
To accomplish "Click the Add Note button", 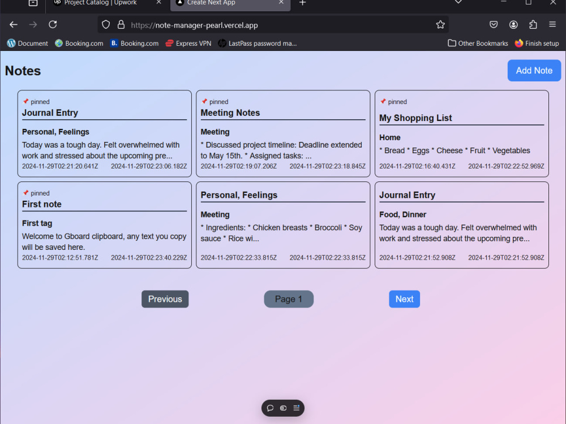I will tap(534, 70).
